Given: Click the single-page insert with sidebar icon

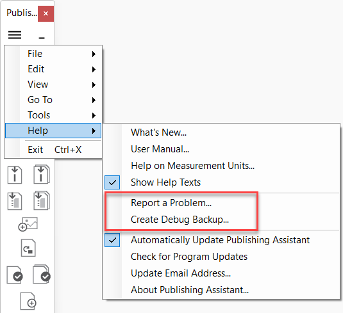Looking at the screenshot, I should [15, 201].
